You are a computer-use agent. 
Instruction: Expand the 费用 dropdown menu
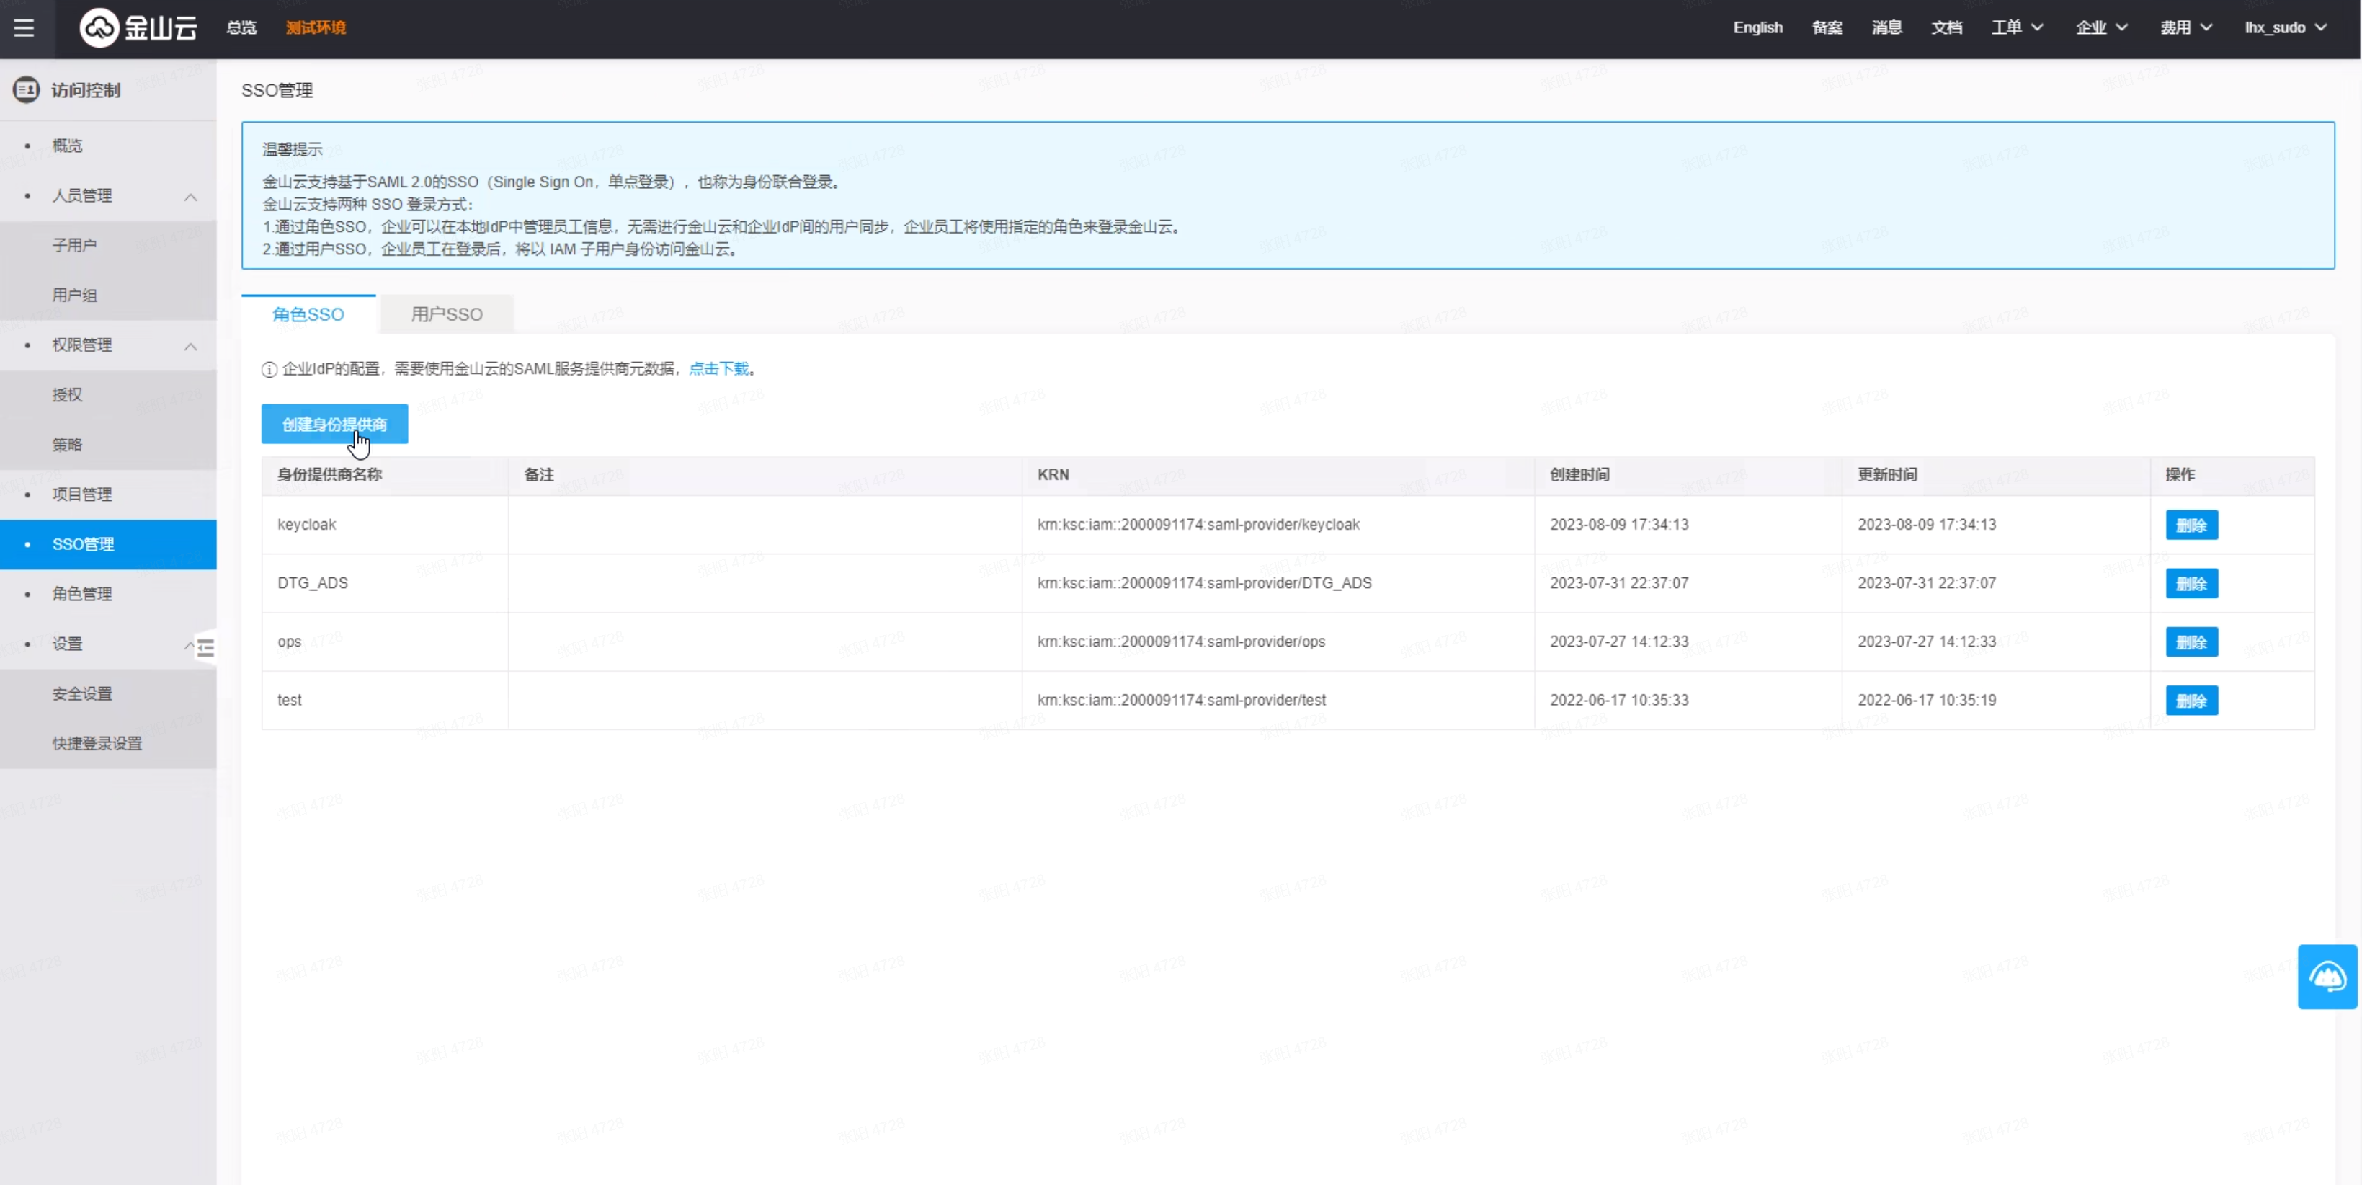(x=2186, y=27)
